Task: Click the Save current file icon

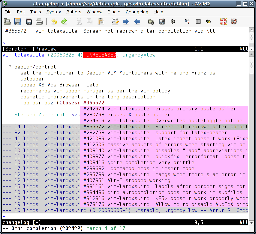Action: point(18,22)
